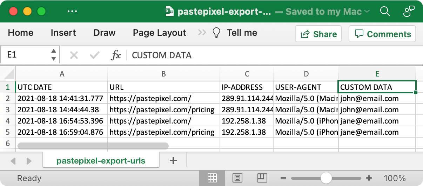Click the formula bar showing CUSTOM DATA
The width and height of the screenshot is (423, 186).
(x=275, y=55)
